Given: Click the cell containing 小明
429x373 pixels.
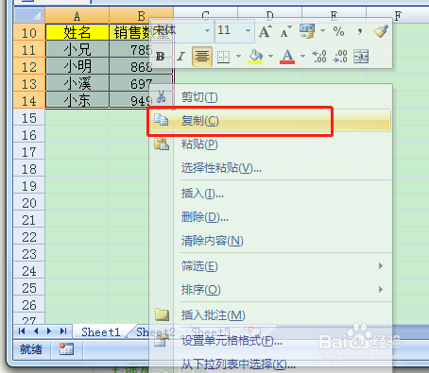Looking at the screenshot, I should [77, 66].
